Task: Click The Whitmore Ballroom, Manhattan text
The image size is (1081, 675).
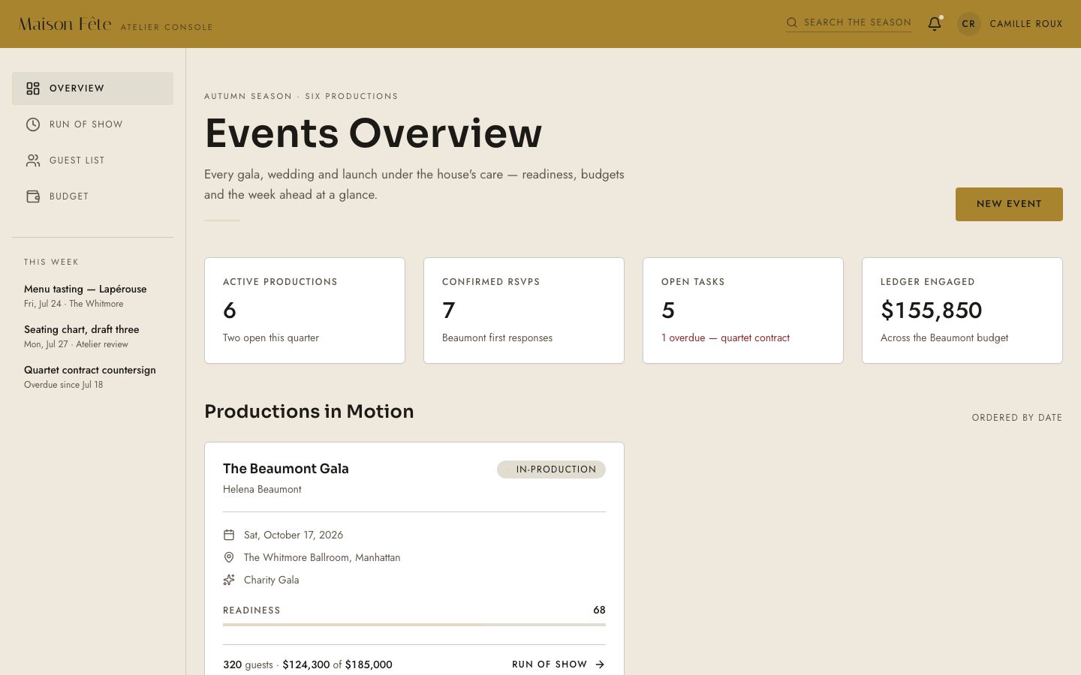Action: pos(322,557)
